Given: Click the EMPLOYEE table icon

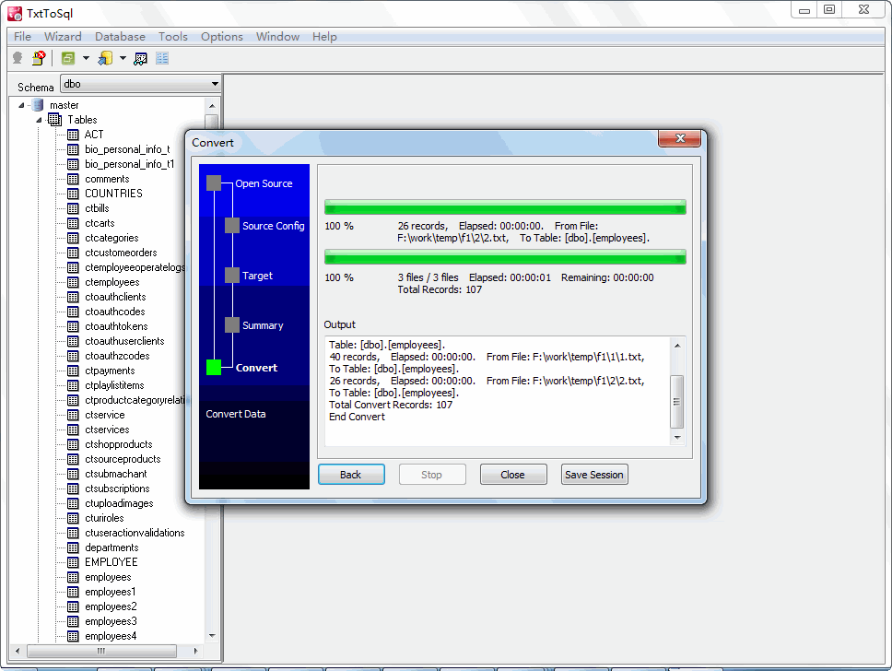Looking at the screenshot, I should click(x=73, y=563).
